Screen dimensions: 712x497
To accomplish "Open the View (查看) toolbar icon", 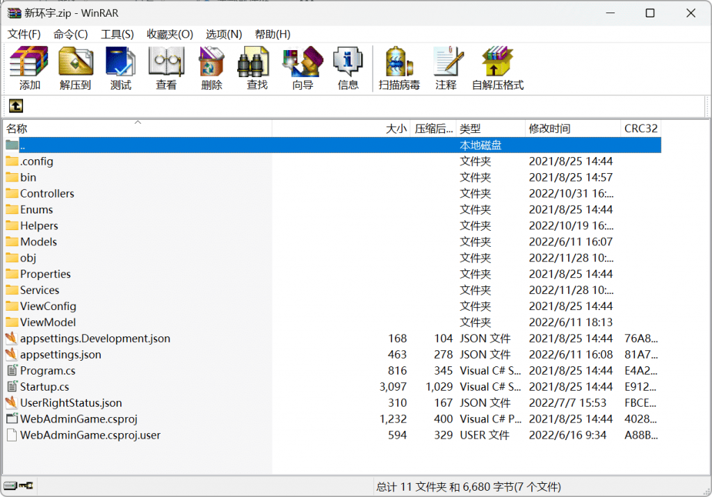I will click(x=166, y=68).
